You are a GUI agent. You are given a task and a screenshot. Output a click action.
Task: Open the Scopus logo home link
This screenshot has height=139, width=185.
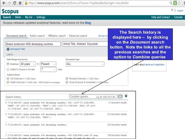click(x=10, y=11)
